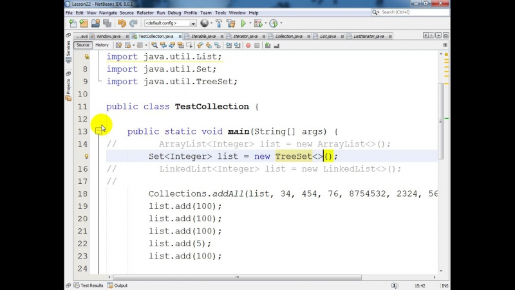This screenshot has width=515, height=290.
Task: Open the Window menu
Action: pyautogui.click(x=237, y=13)
